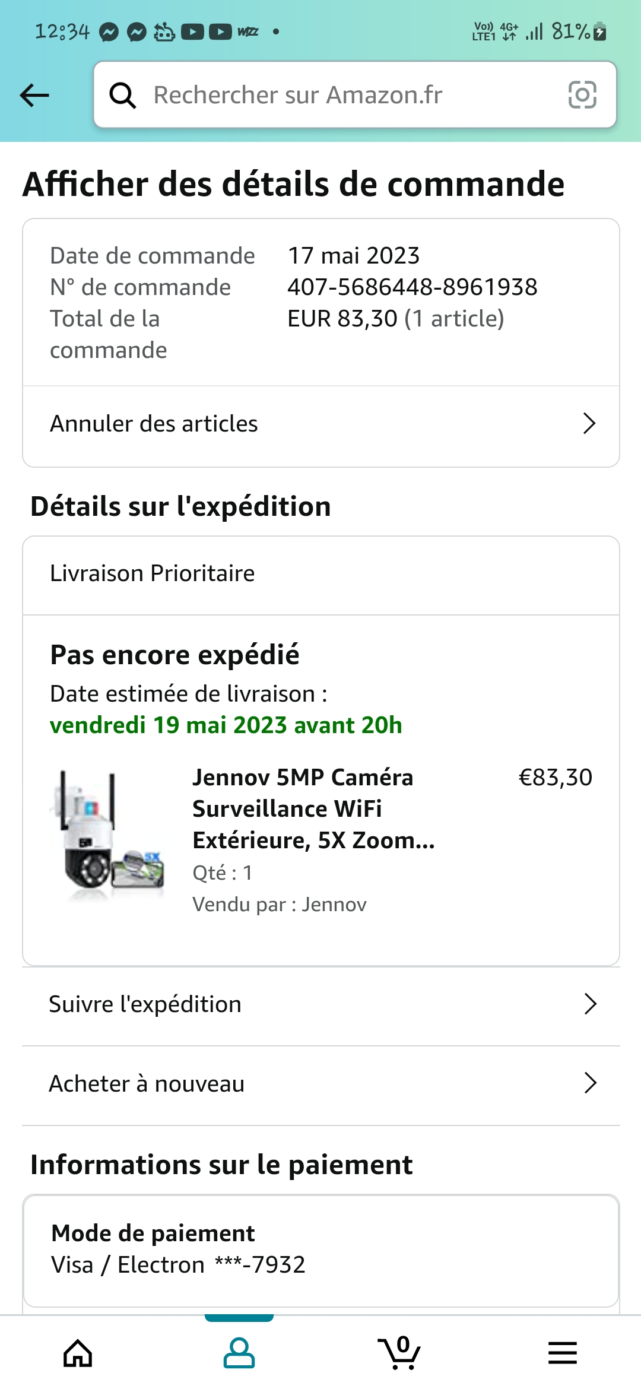Go to the Home tab icon

[78, 1353]
